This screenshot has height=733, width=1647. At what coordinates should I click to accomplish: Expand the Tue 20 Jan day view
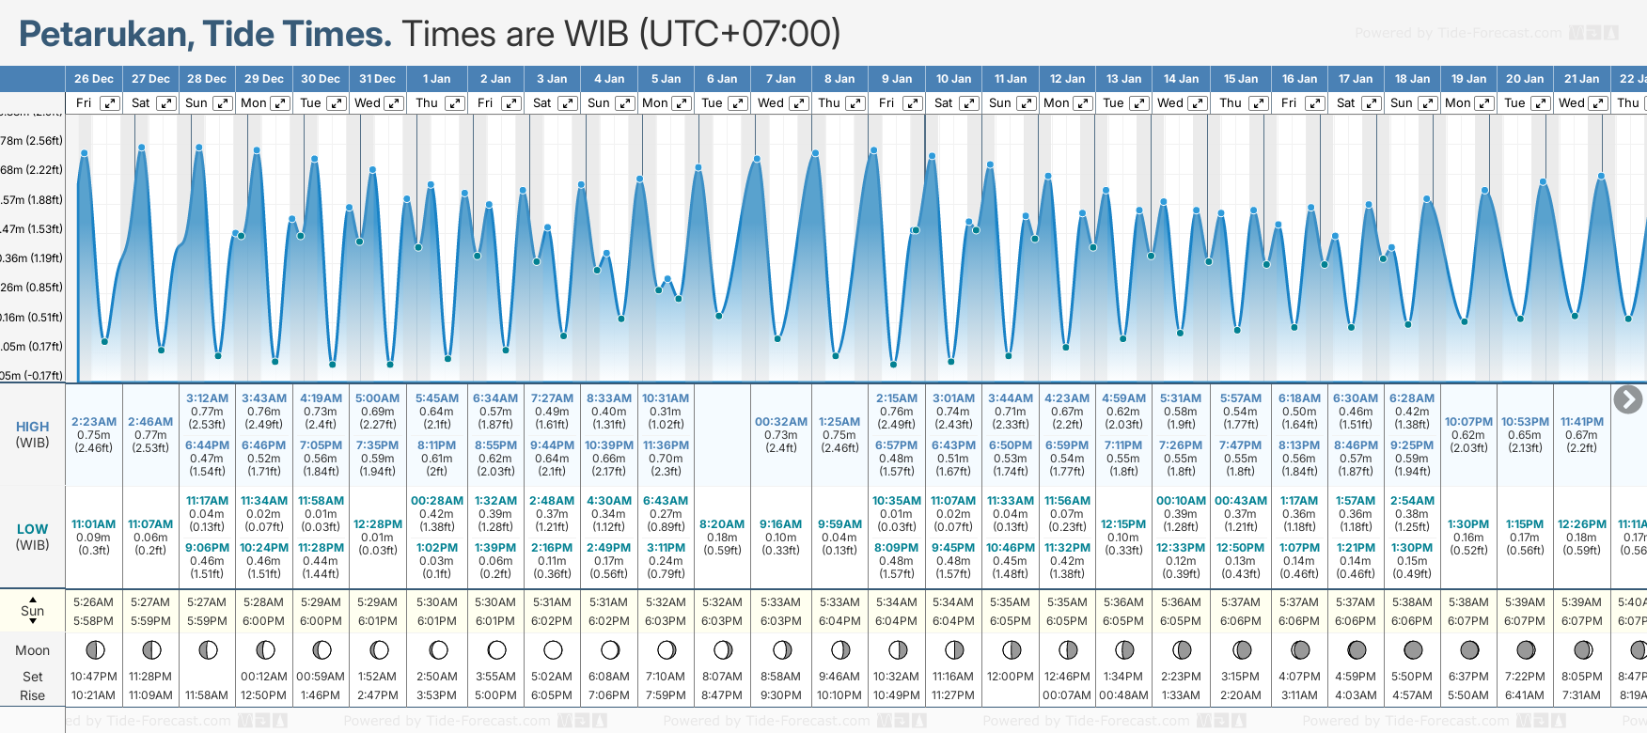tap(1540, 103)
